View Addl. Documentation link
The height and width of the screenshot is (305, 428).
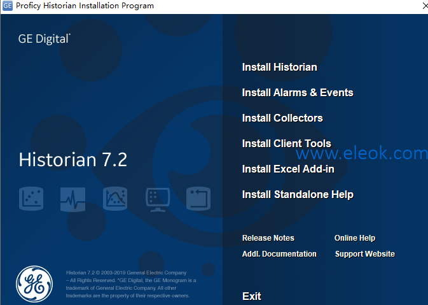pos(279,254)
